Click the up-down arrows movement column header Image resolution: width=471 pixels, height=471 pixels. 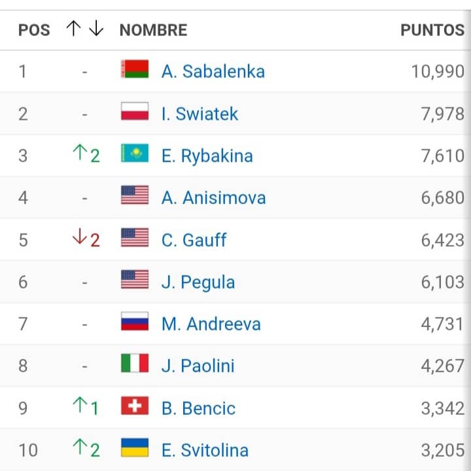pyautogui.click(x=85, y=29)
